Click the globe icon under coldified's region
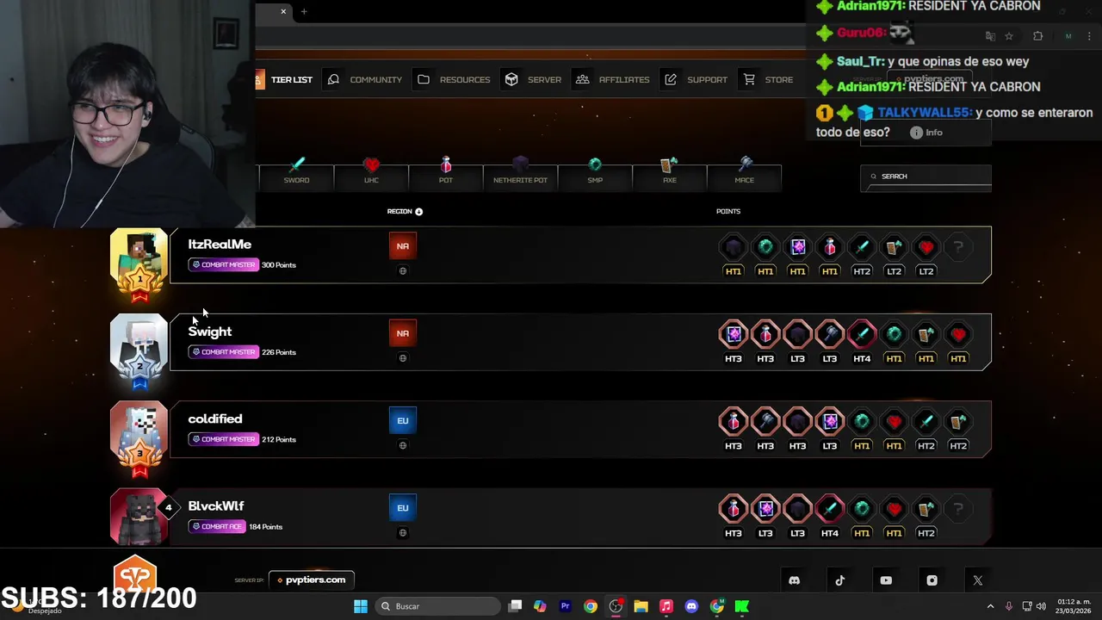 [x=402, y=445]
